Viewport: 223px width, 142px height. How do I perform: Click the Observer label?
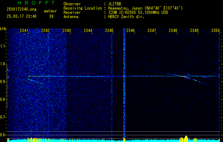pos(72,4)
